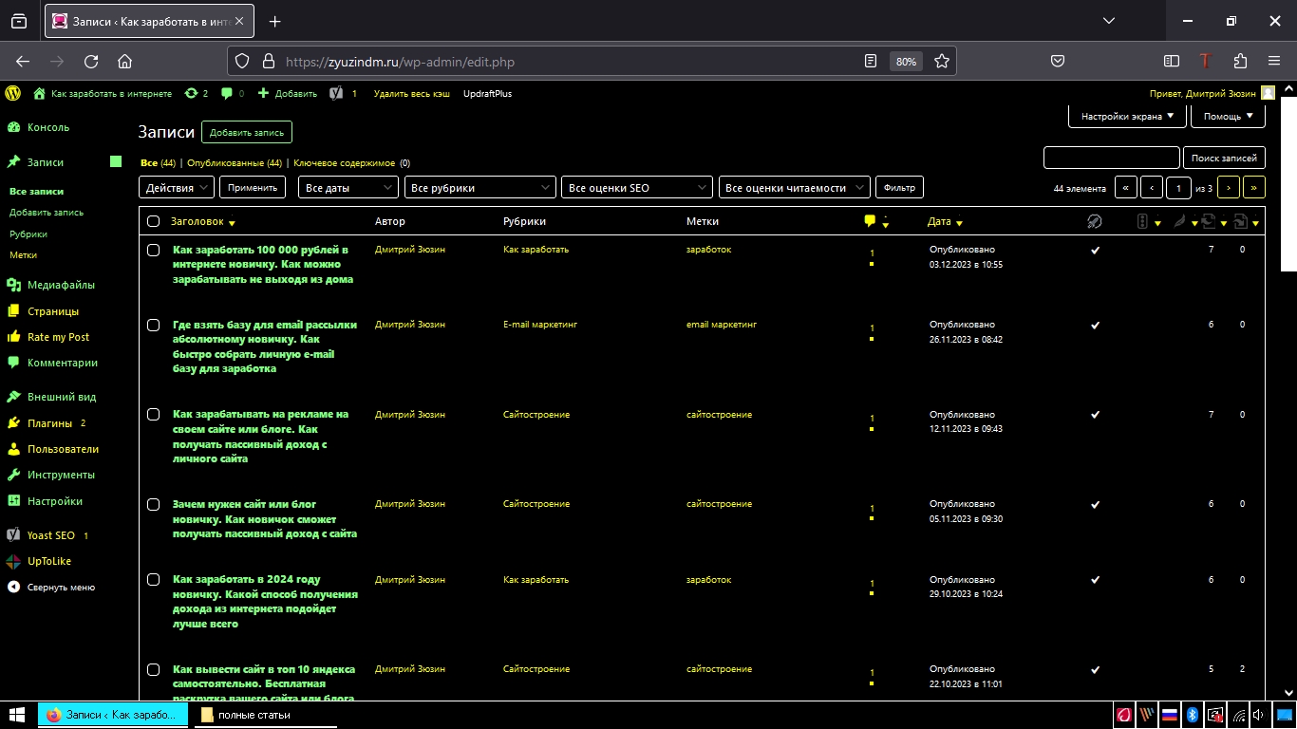Open the Все оценки SEO dropdown

tap(636, 188)
